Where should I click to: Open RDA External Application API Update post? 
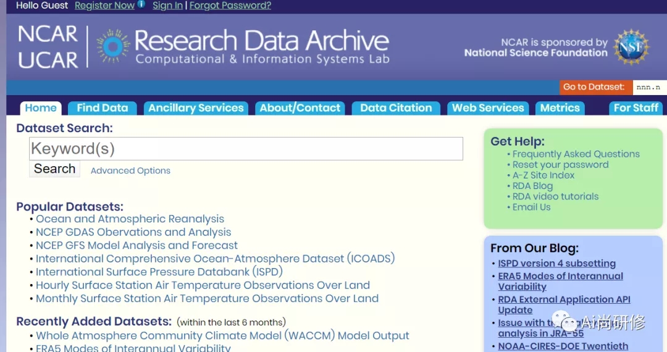coord(564,305)
